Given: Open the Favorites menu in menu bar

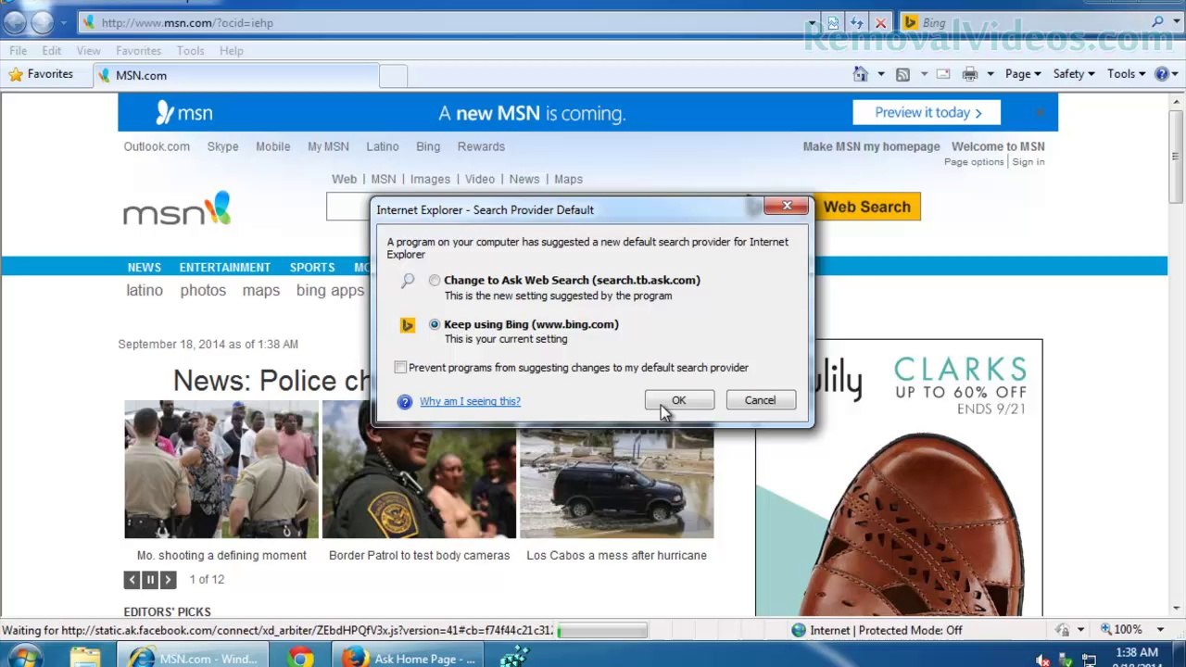Looking at the screenshot, I should [139, 51].
